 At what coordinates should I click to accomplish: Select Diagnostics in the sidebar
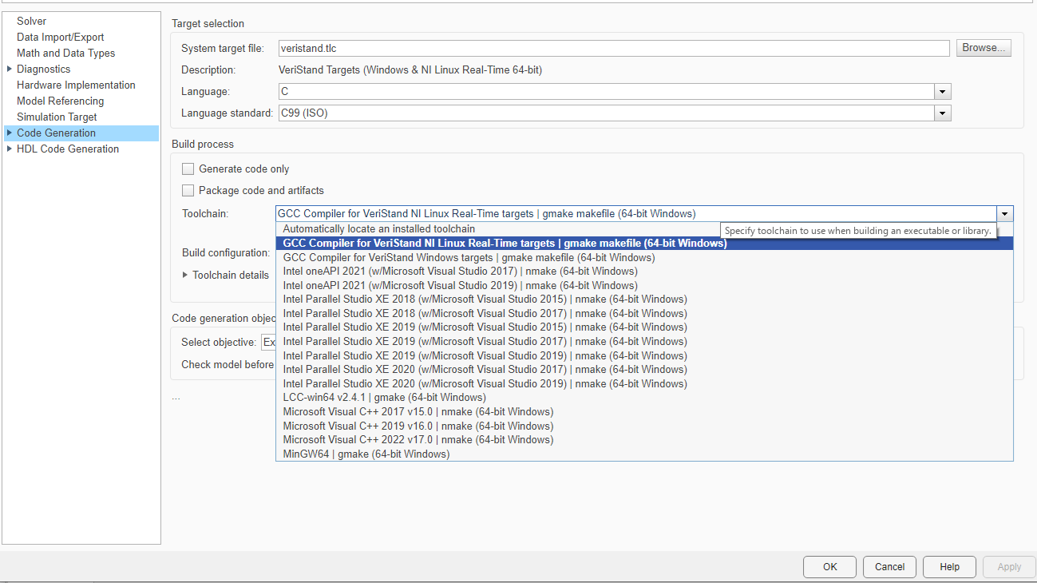click(x=43, y=69)
